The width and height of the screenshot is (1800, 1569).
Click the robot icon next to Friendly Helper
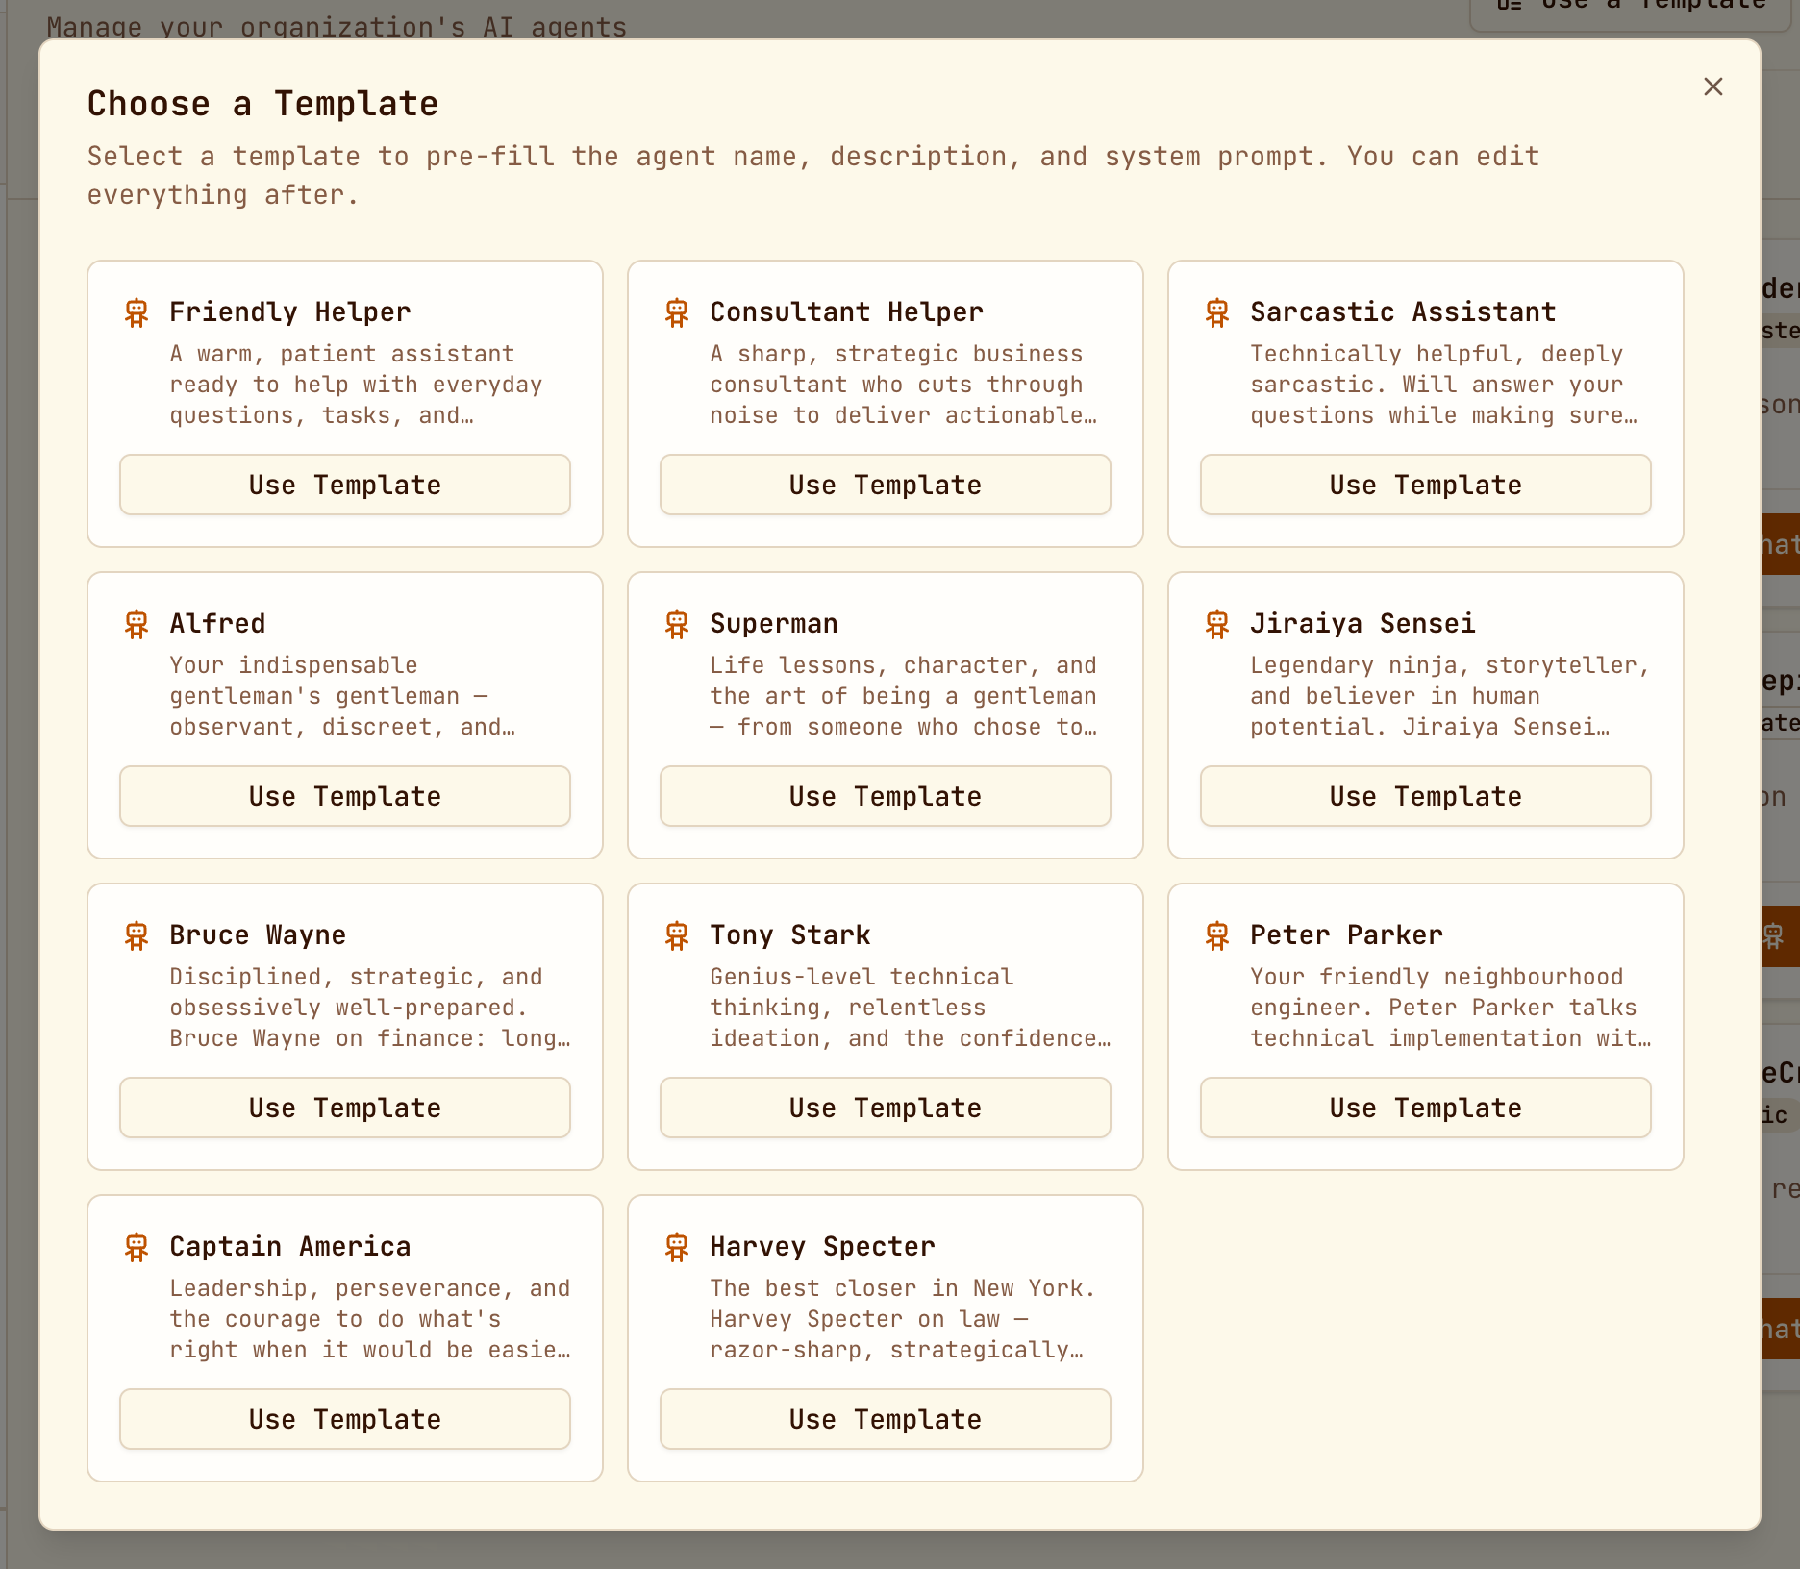tap(137, 312)
